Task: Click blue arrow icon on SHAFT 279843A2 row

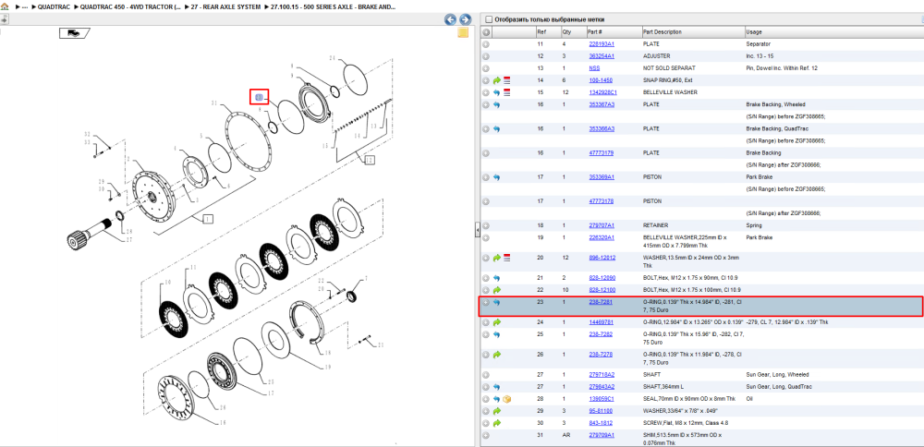Action: (x=497, y=387)
